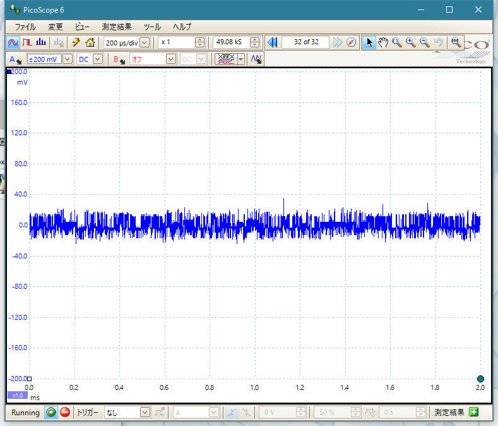Adjust 49.08 kS sample count stepper
Viewport: 498px width, 426px height.
point(254,42)
